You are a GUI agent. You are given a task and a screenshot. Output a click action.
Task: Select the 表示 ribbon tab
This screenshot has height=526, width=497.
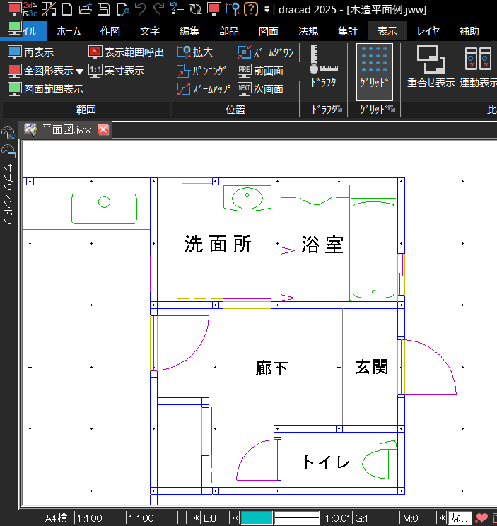tap(387, 30)
